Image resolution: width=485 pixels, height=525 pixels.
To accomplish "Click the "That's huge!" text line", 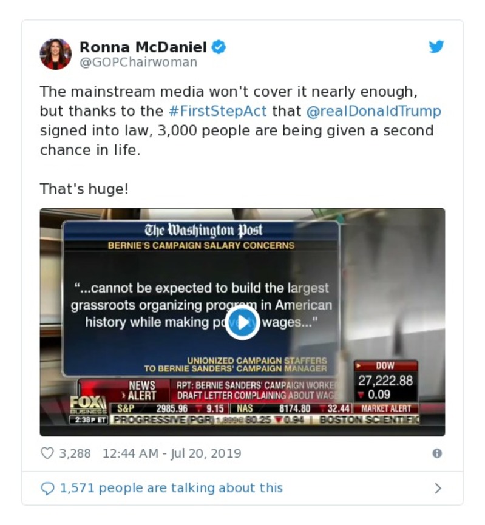I will [84, 189].
